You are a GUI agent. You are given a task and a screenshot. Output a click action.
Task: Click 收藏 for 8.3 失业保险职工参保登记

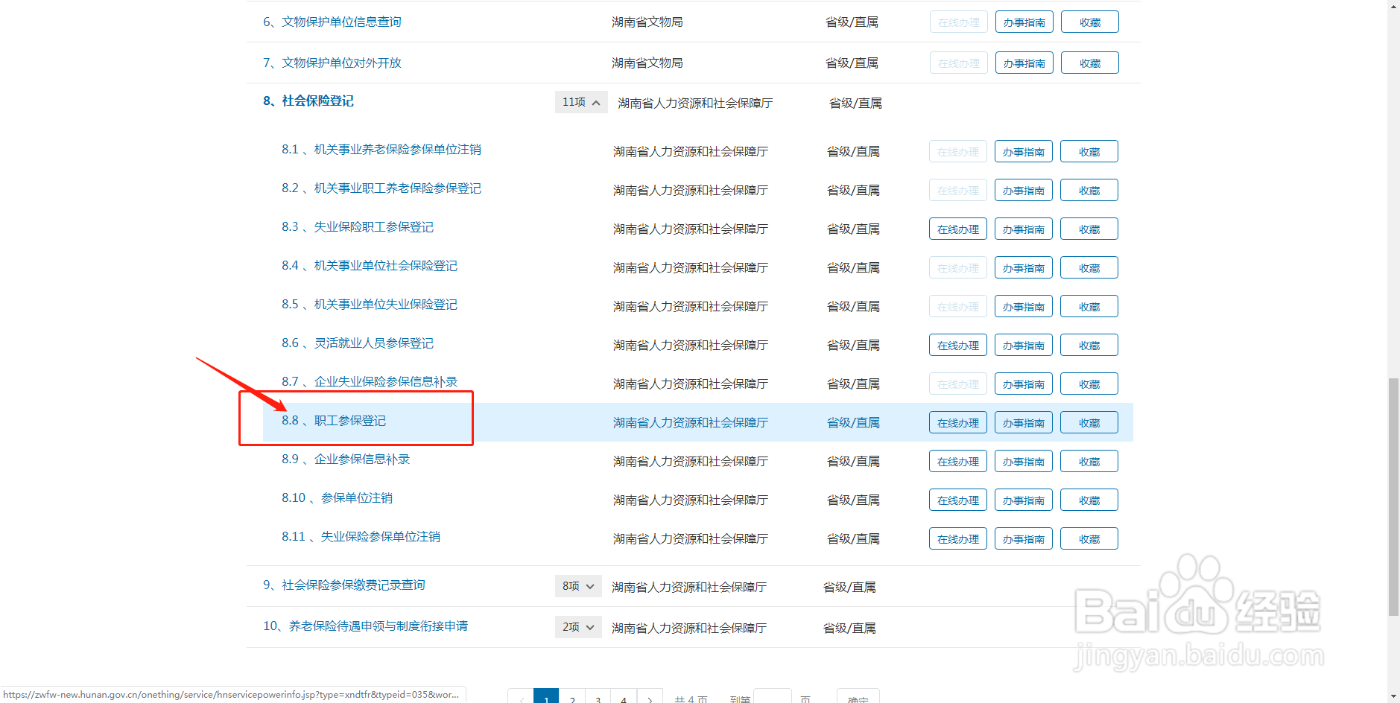coord(1089,229)
